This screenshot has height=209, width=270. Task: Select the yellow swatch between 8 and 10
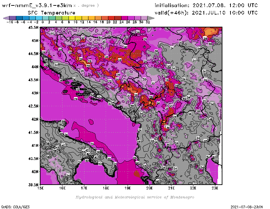pyautogui.click(x=72, y=18)
